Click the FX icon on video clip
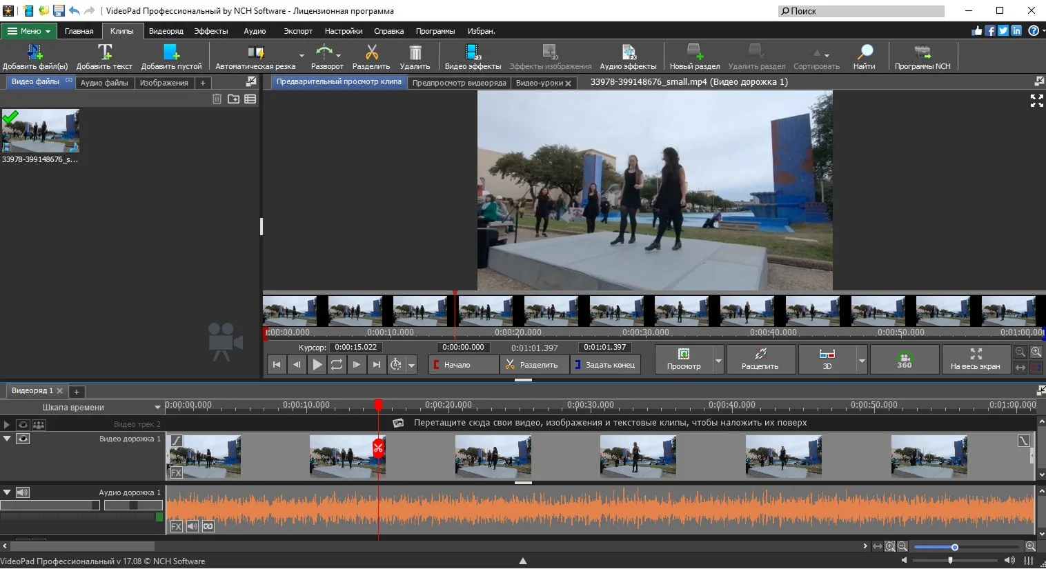 (x=176, y=473)
